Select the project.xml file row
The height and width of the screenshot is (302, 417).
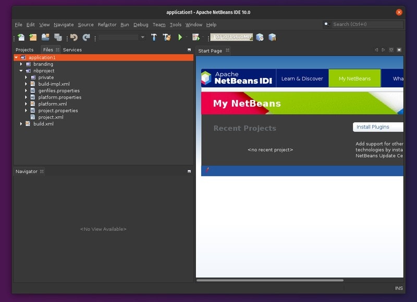(x=103, y=117)
